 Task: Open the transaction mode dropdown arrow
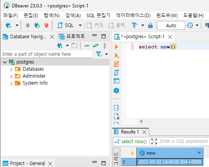[x=143, y=25]
